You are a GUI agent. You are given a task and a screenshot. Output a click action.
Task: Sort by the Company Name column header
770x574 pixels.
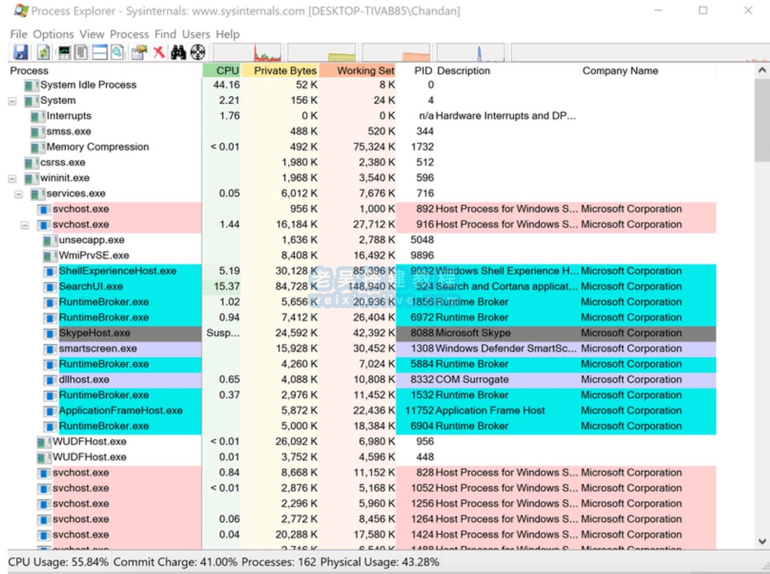648,71
